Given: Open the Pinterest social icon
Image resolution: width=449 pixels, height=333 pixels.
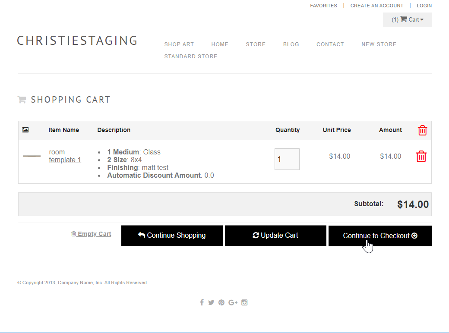Looking at the screenshot, I should [x=221, y=302].
